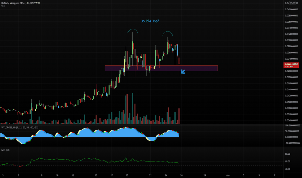
Task: Click date axis label 22
Action: (x=150, y=175)
